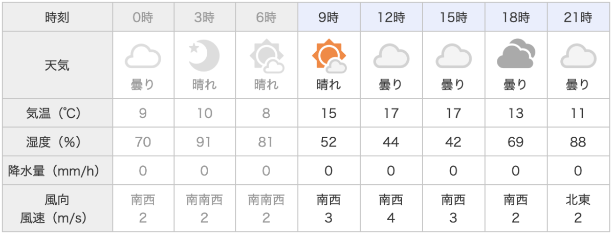Click the dark cloud icon at 18時
Screen dimensions: 614x235
point(515,56)
